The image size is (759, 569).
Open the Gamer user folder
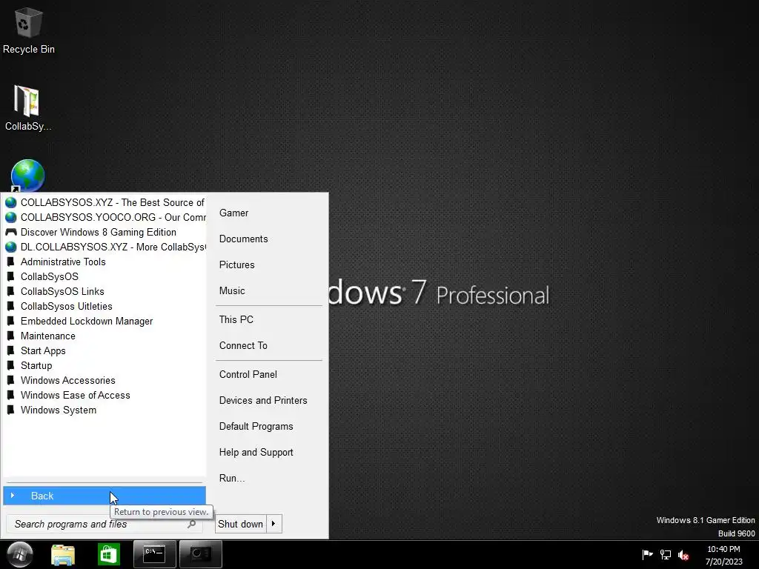pos(268,213)
